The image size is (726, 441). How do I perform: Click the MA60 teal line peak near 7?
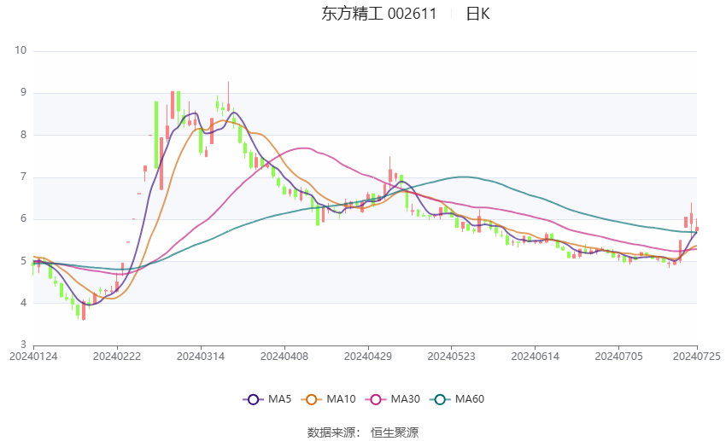tap(464, 177)
